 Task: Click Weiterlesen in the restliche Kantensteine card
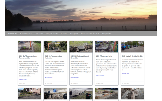[x=49, y=78]
